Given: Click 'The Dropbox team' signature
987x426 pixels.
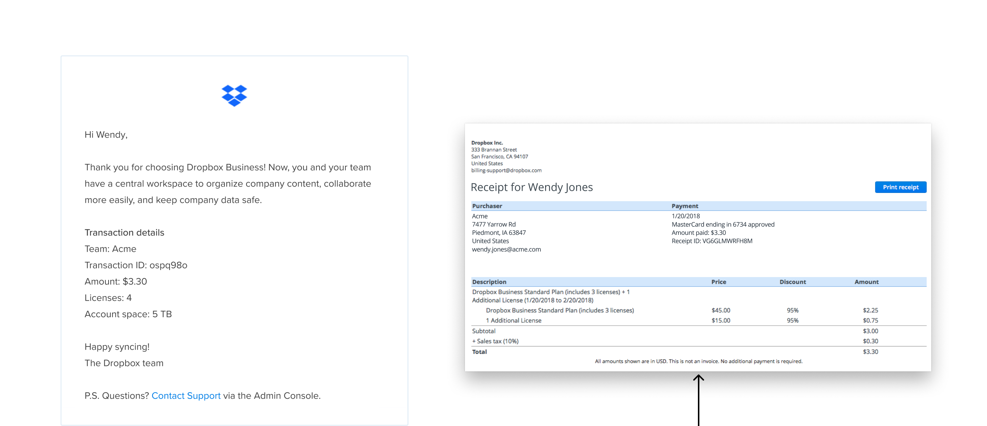Looking at the screenshot, I should [x=124, y=363].
